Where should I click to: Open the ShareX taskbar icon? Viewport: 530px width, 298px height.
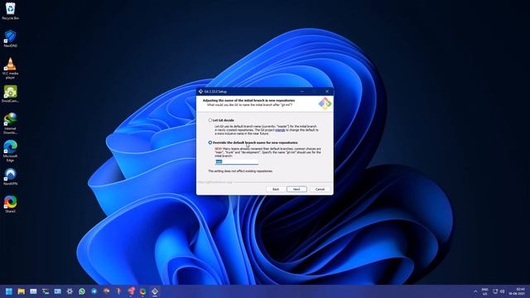pyautogui.click(x=142, y=291)
